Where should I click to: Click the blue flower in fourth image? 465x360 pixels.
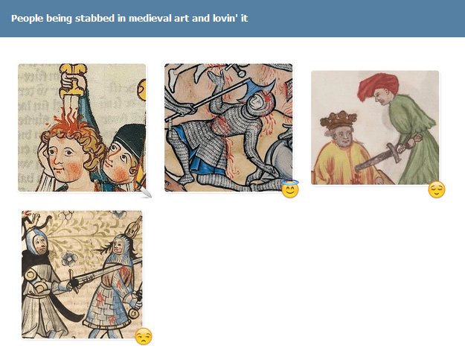tap(69, 259)
